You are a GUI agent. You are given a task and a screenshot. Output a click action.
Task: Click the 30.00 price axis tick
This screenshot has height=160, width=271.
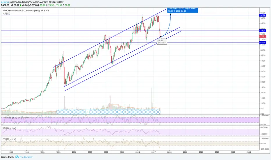click(x=263, y=82)
